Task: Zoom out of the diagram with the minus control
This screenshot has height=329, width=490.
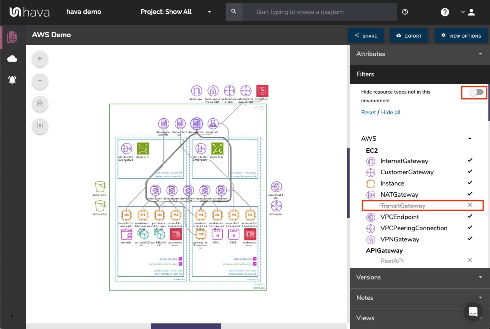Action: (x=40, y=81)
